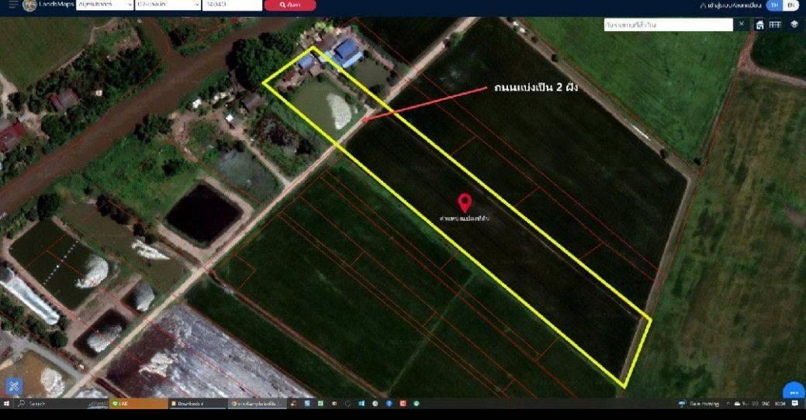The height and width of the screenshot is (420, 806).
Task: Switch language to EN
Action: 790,5
